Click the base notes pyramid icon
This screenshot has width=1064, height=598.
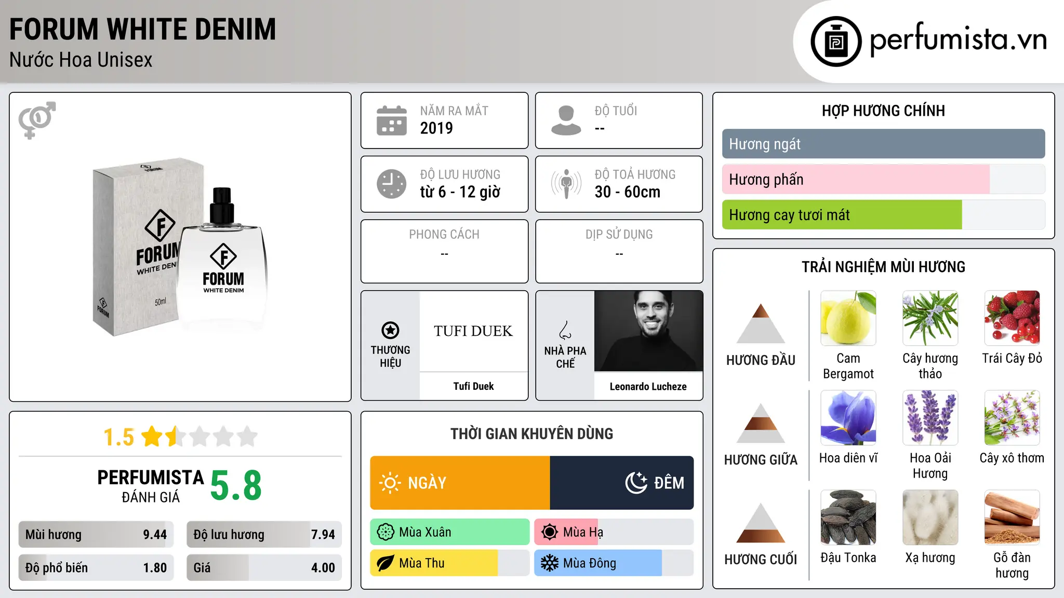tap(761, 523)
